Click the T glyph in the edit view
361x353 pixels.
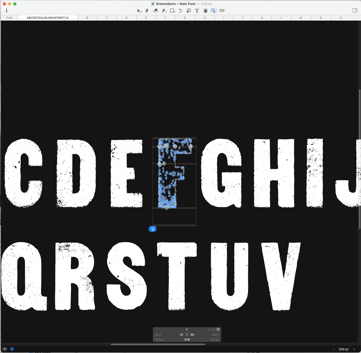[177, 276]
